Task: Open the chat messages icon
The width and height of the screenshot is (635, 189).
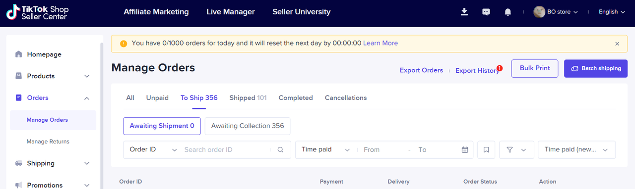Action: (x=486, y=12)
